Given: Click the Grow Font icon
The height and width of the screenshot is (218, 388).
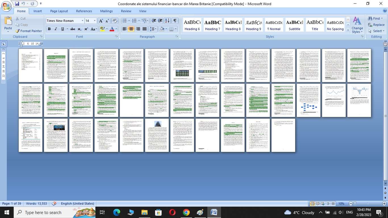Looking at the screenshot, I should point(101,21).
